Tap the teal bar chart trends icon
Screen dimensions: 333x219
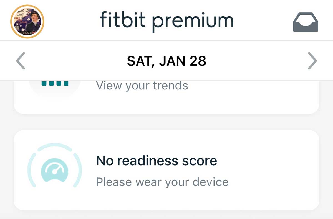coord(55,83)
